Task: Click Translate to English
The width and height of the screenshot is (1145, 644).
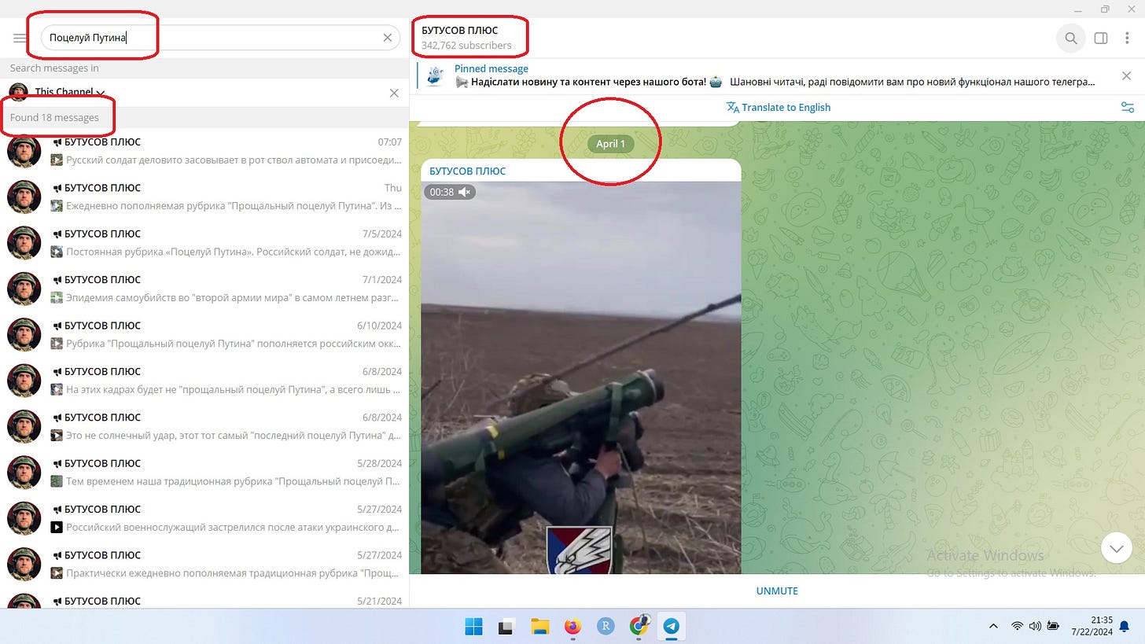Action: (x=778, y=107)
